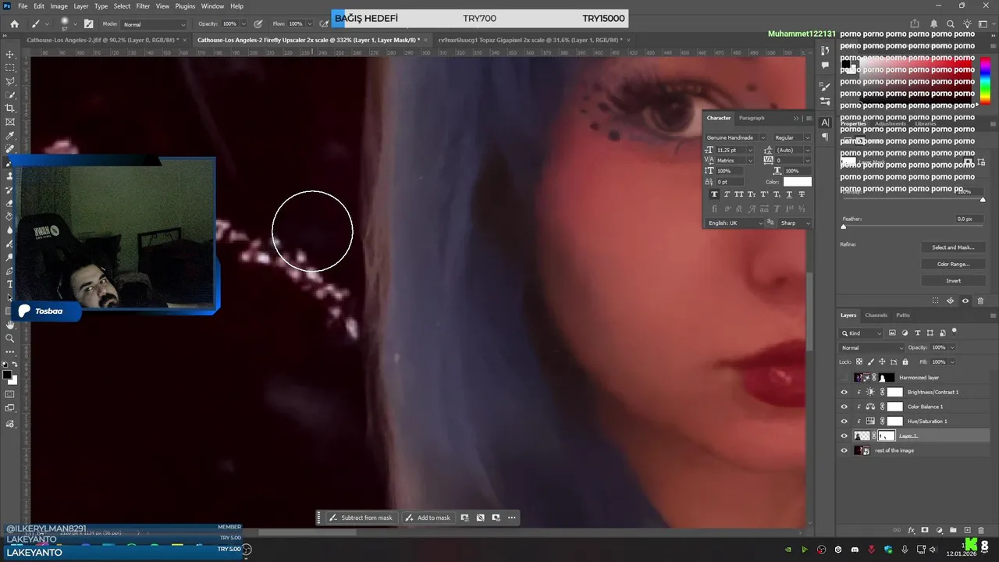This screenshot has height=562, width=999.
Task: Switch to the Channels tab
Action: pyautogui.click(x=876, y=315)
